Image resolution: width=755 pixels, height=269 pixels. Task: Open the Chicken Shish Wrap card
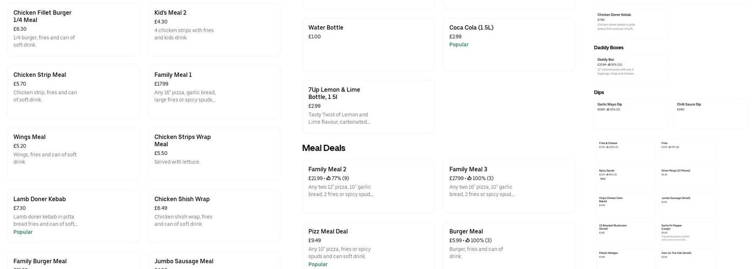click(x=214, y=215)
